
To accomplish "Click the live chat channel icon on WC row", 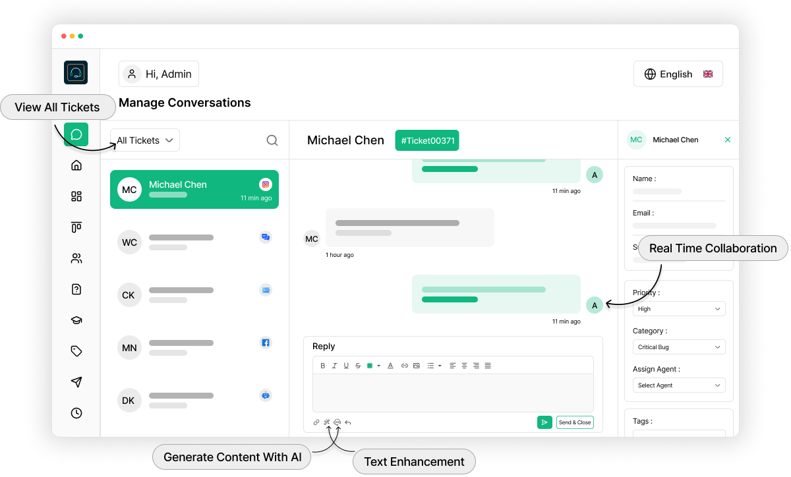I will coord(266,237).
